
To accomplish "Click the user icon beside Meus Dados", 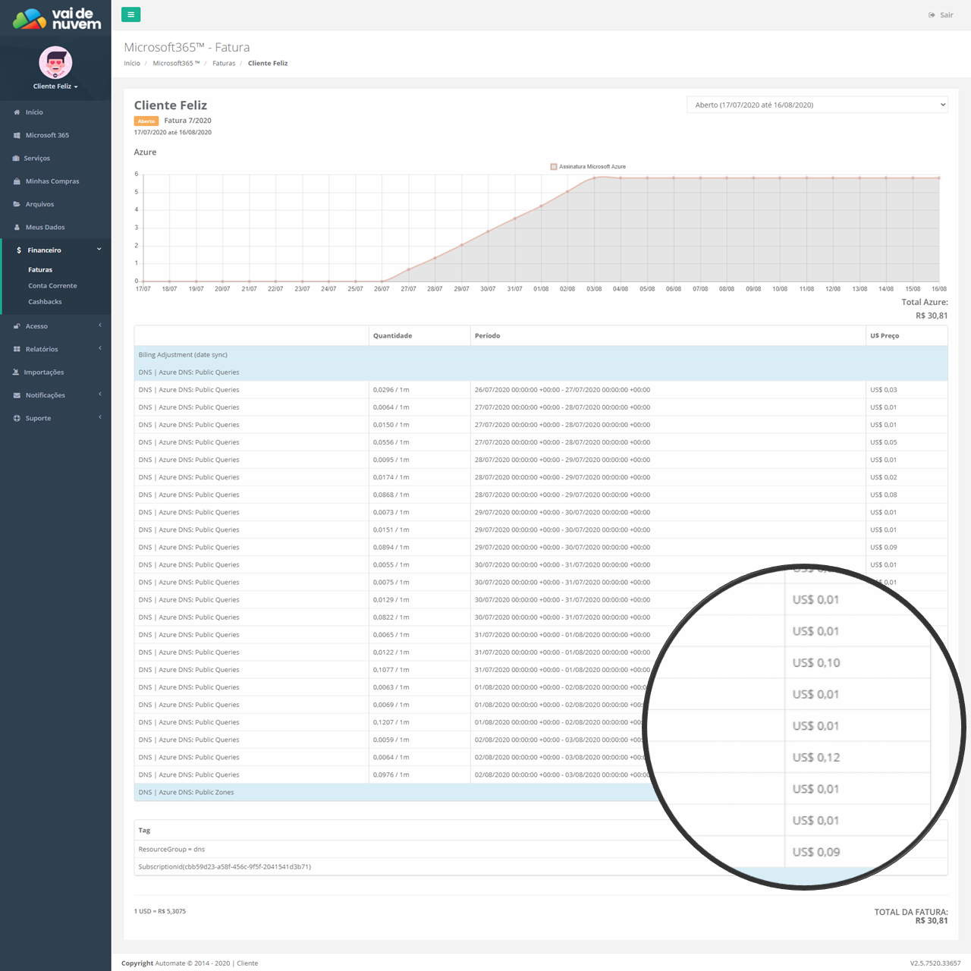I will click(x=17, y=228).
